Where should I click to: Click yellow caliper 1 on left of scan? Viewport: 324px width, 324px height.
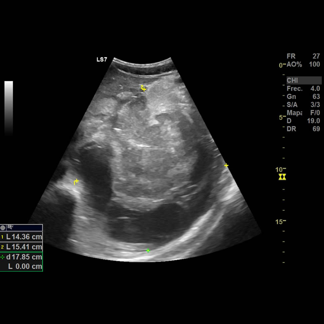[x=76, y=181]
